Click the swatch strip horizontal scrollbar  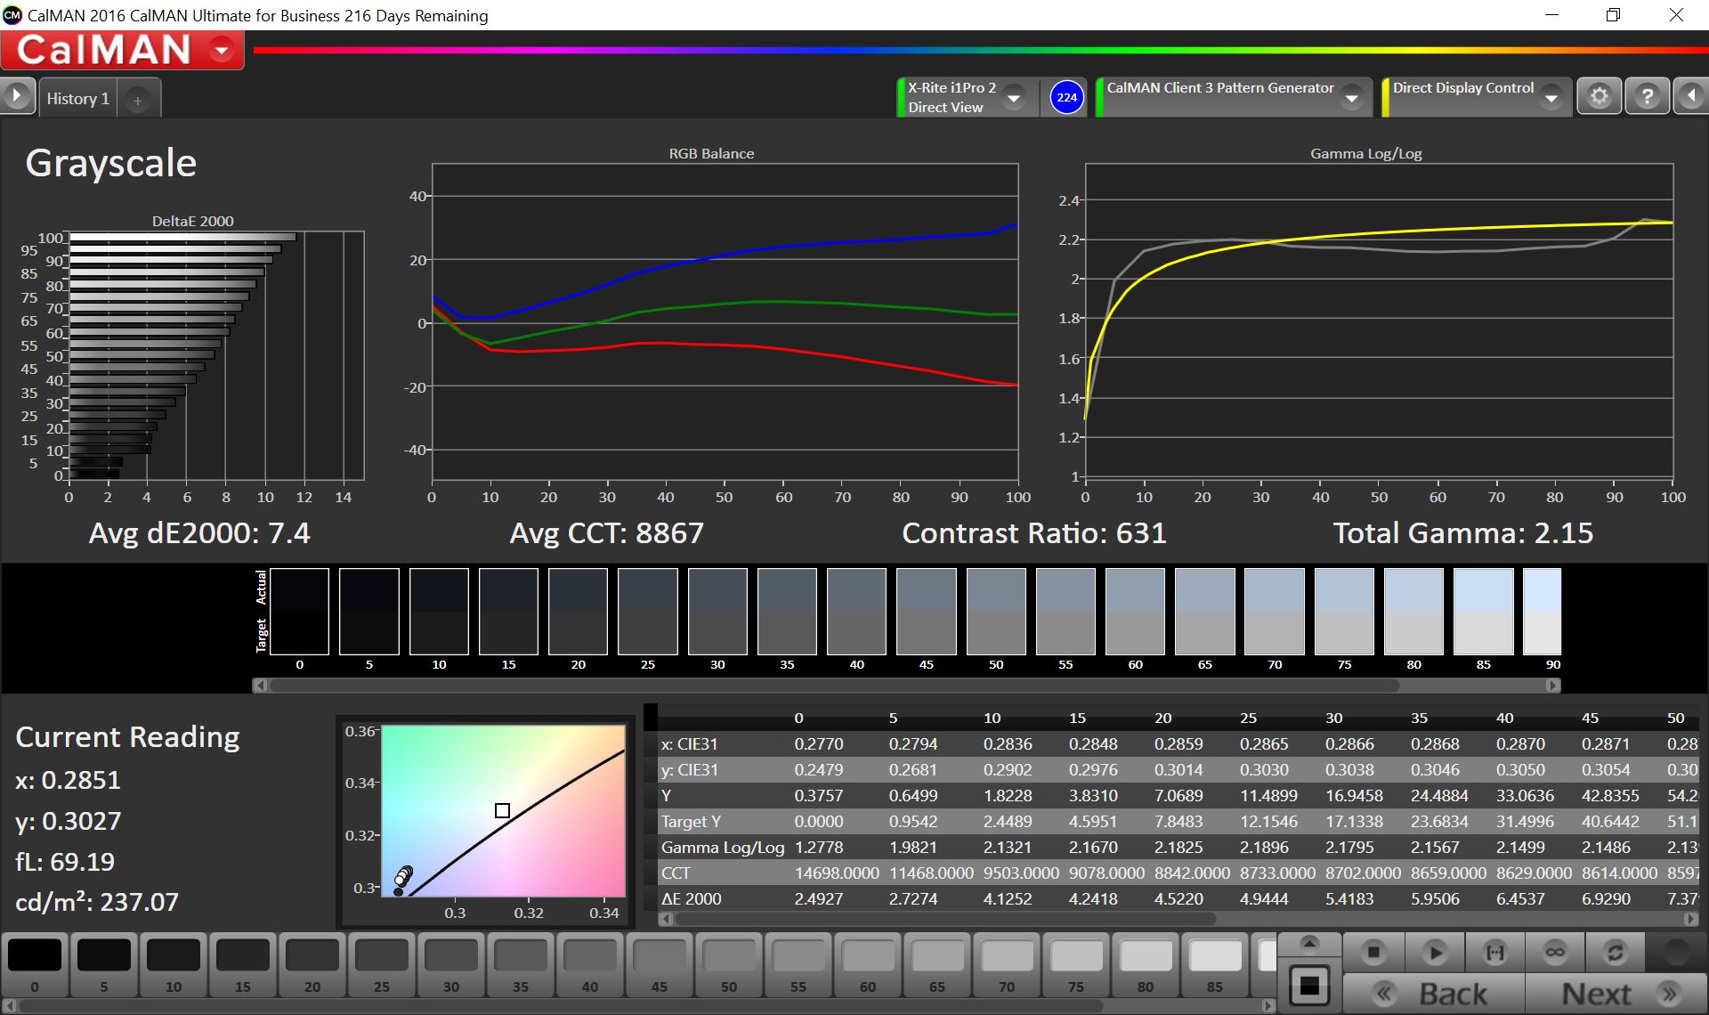click(834, 686)
